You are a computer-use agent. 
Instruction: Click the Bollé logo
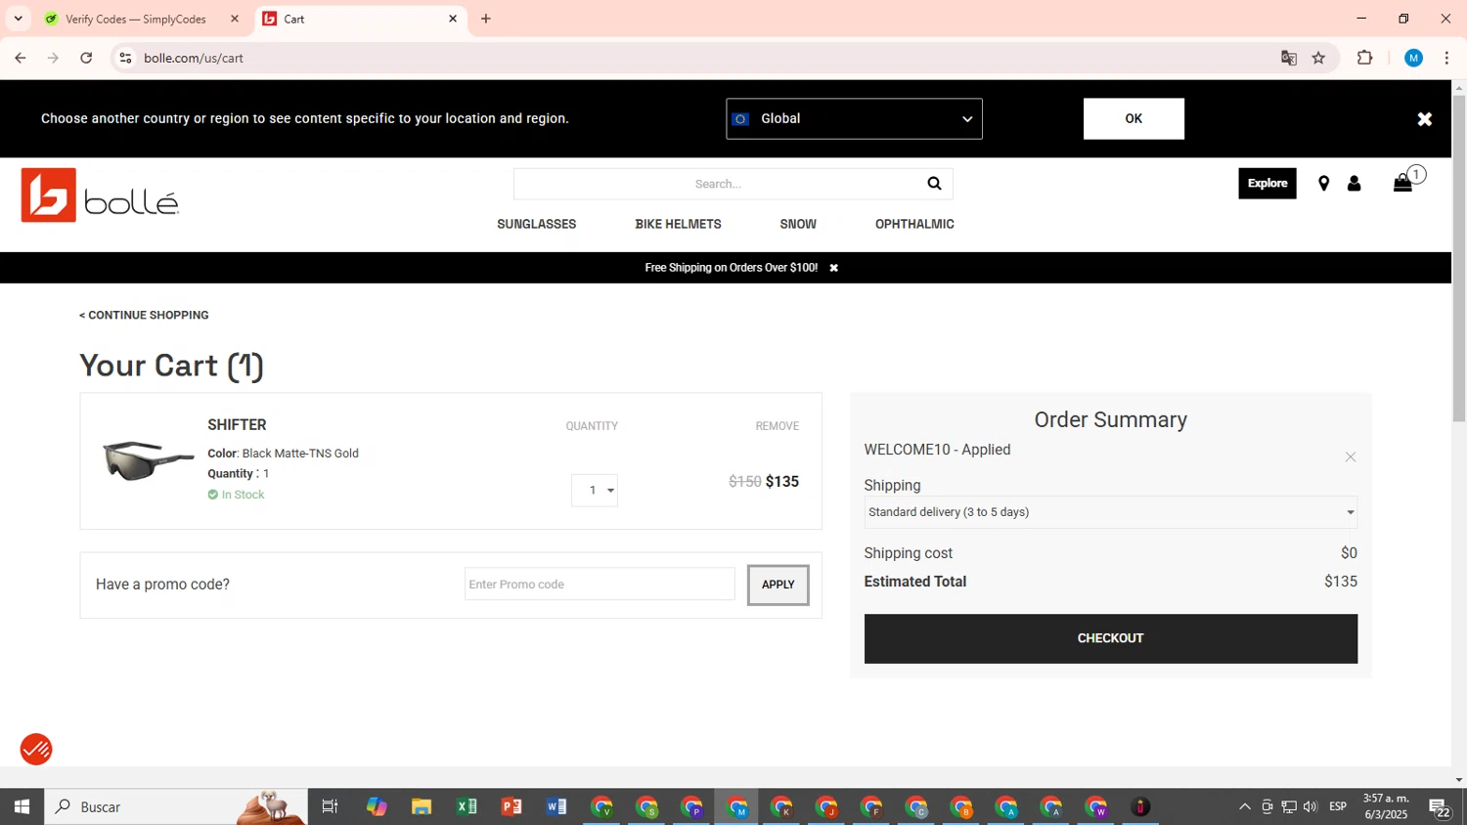100,195
